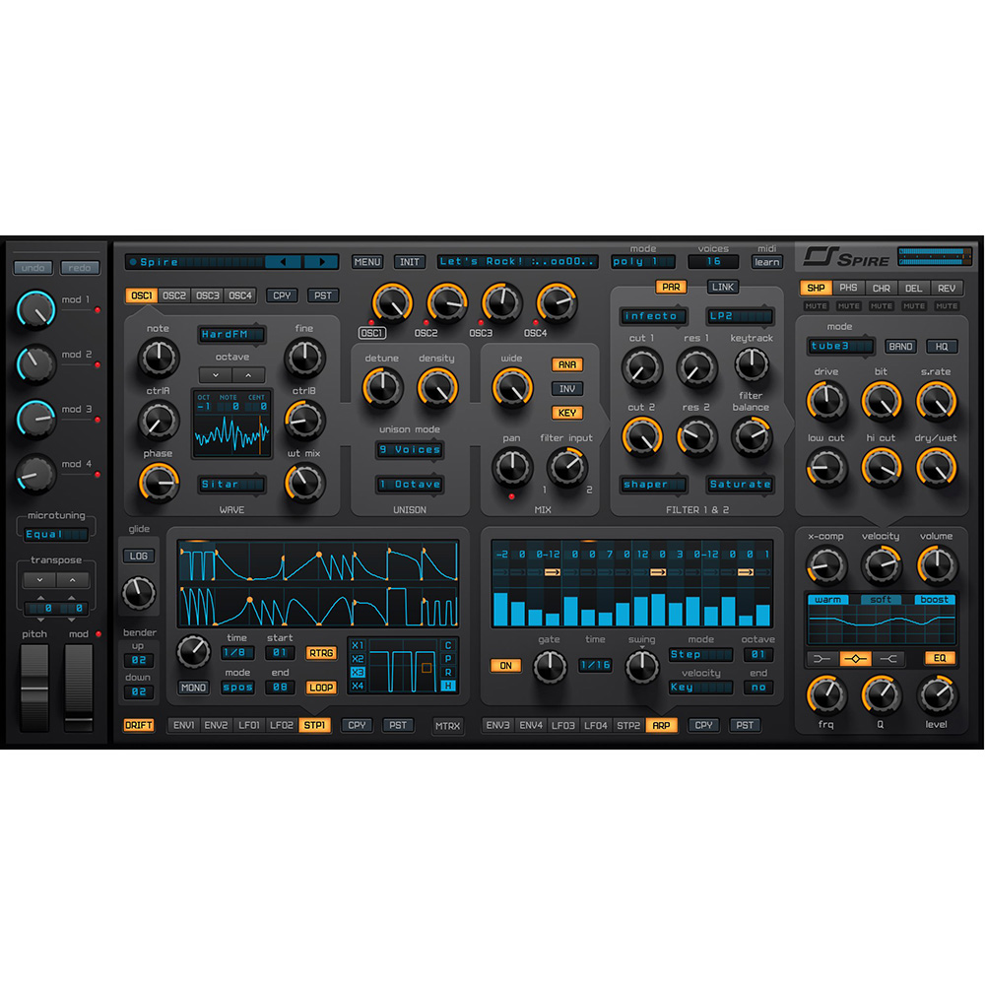The width and height of the screenshot is (985, 985).
Task: Open the MENU button
Action: 367,262
